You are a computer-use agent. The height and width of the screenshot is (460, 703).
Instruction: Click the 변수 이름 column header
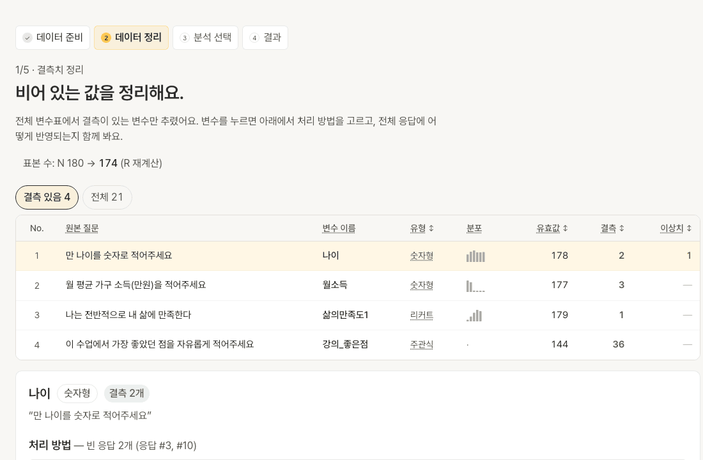(x=339, y=228)
